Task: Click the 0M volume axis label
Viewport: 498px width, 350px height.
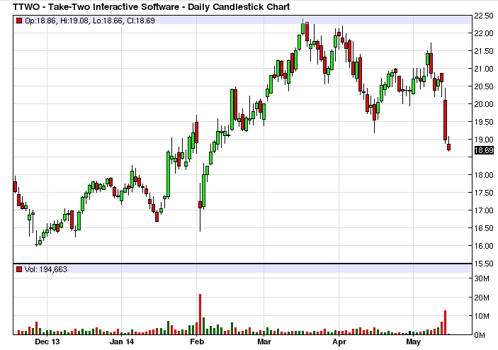Action: click(x=480, y=335)
